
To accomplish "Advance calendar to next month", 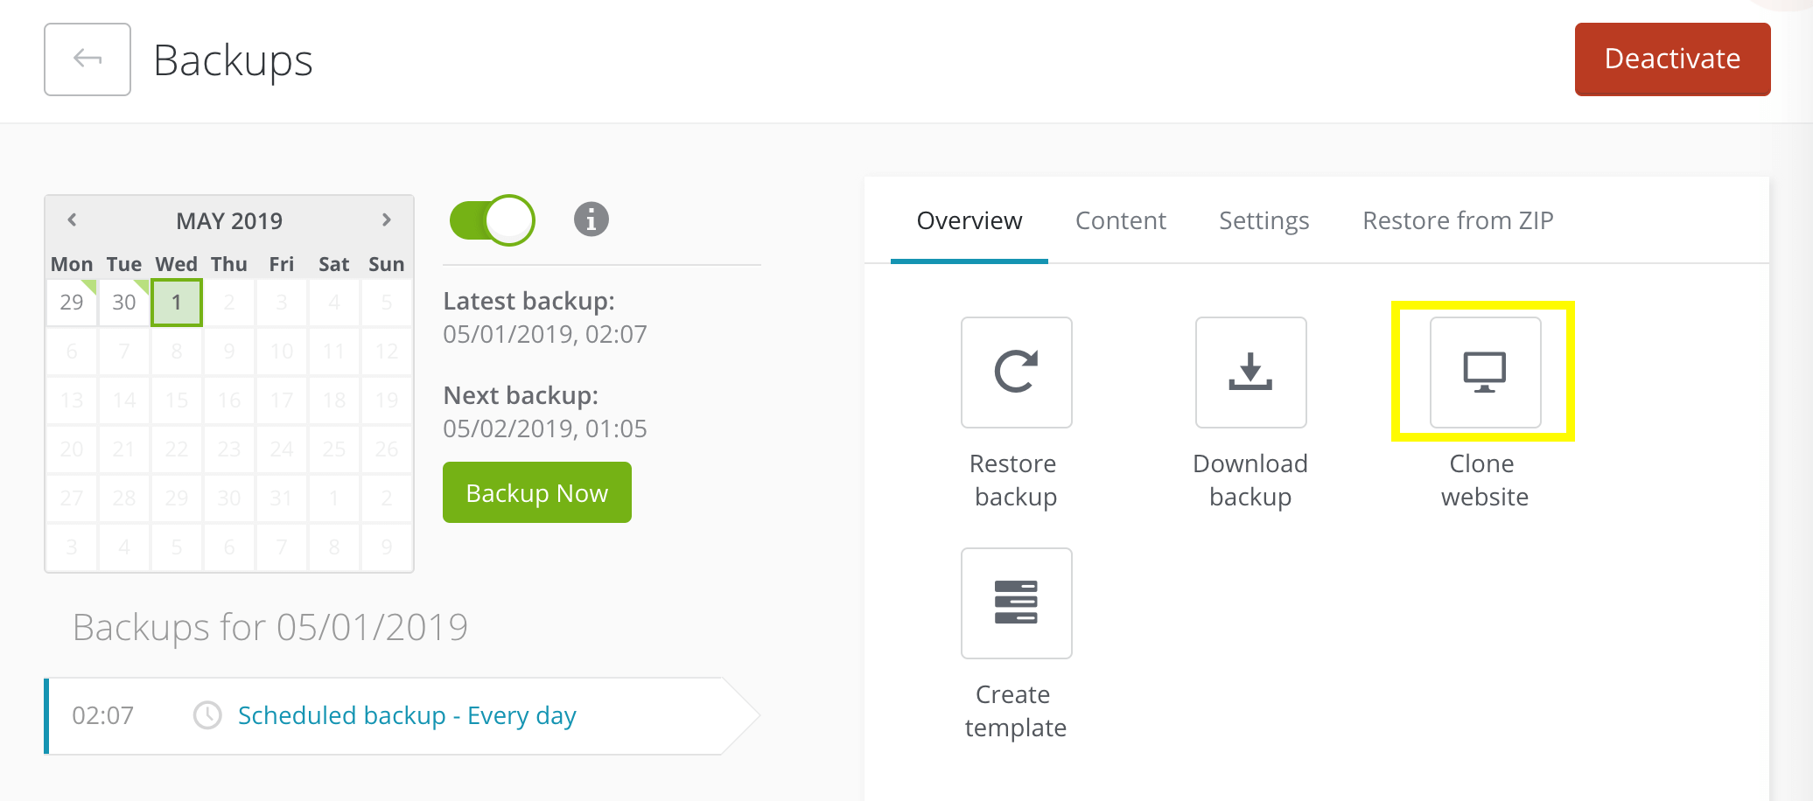I will pyautogui.click(x=386, y=219).
